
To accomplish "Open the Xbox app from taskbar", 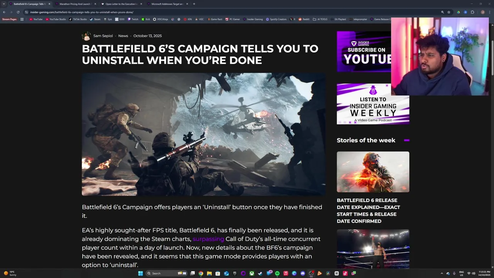I will point(252,273).
